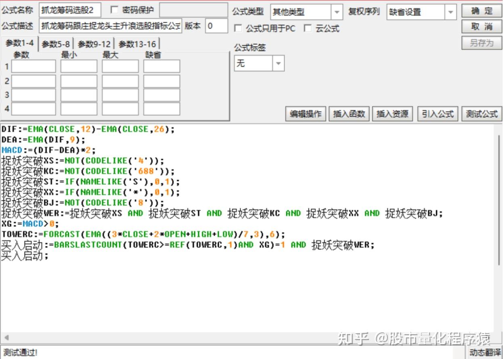Click the code line starting with TOWERC:=FORCAST
Image resolution: width=503 pixels, height=359 pixels.
[143, 234]
